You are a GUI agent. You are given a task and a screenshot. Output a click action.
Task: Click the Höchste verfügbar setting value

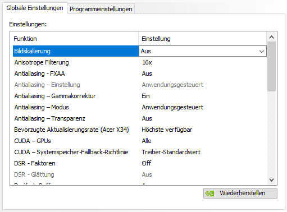(167, 130)
